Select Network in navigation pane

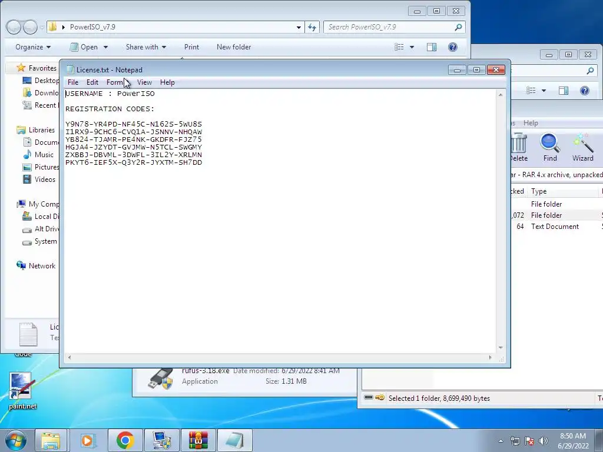click(36, 265)
